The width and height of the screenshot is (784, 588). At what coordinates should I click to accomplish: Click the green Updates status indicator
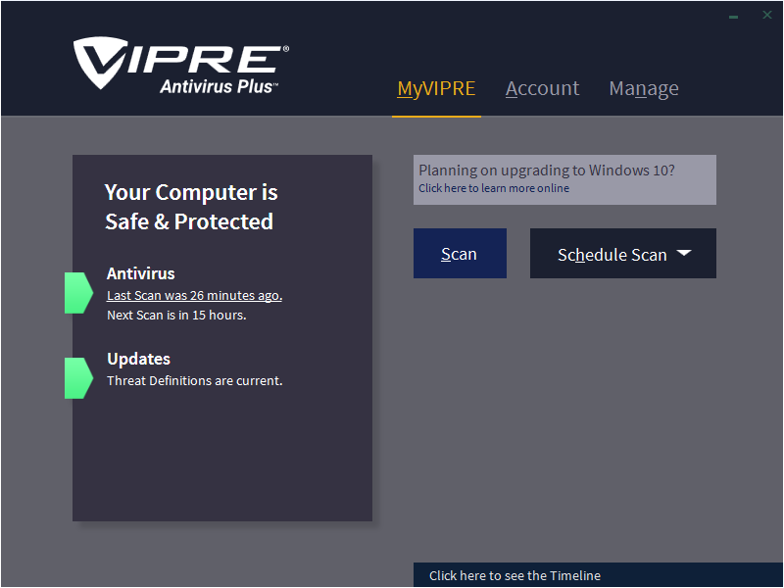[x=78, y=378]
